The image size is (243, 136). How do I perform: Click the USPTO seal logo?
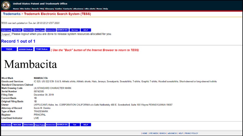click(x=6, y=5)
